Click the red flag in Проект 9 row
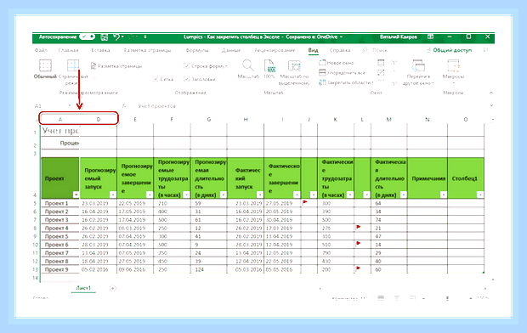 [358, 268]
